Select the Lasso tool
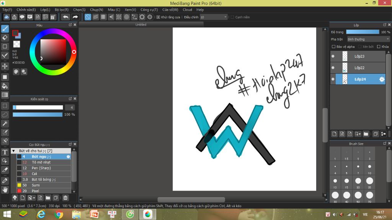Viewport: 392px width, 220px height. (5, 115)
